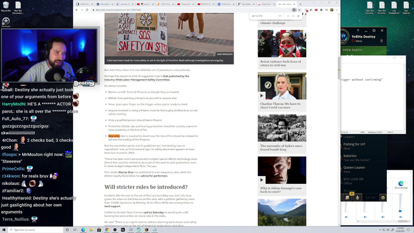414x233 pixels.
Task: Open the 'Warner Bros' link
Action: click(126, 172)
